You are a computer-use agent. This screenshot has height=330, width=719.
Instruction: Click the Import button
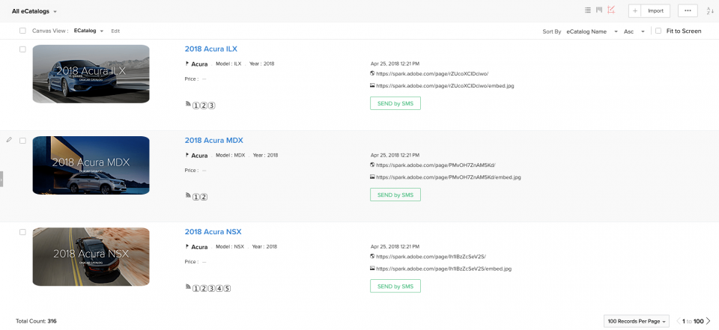tap(657, 10)
